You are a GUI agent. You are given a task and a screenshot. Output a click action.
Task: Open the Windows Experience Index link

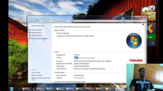(87, 58)
